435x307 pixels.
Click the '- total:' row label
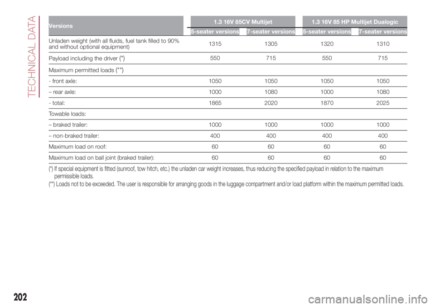pos(57,103)
